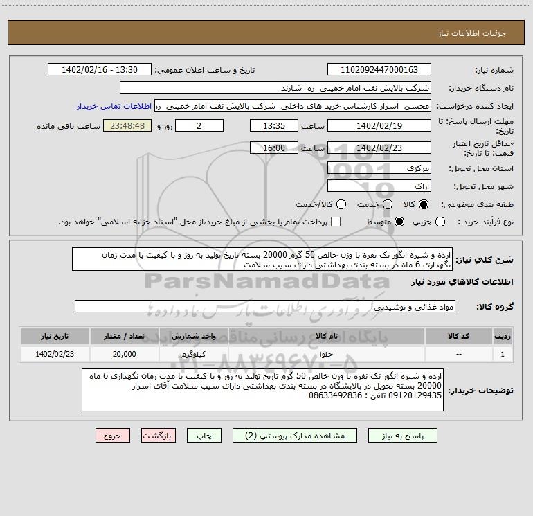Click the price validity time 16:00
Image resolution: width=533 pixels, height=516 pixels.
tap(274, 148)
